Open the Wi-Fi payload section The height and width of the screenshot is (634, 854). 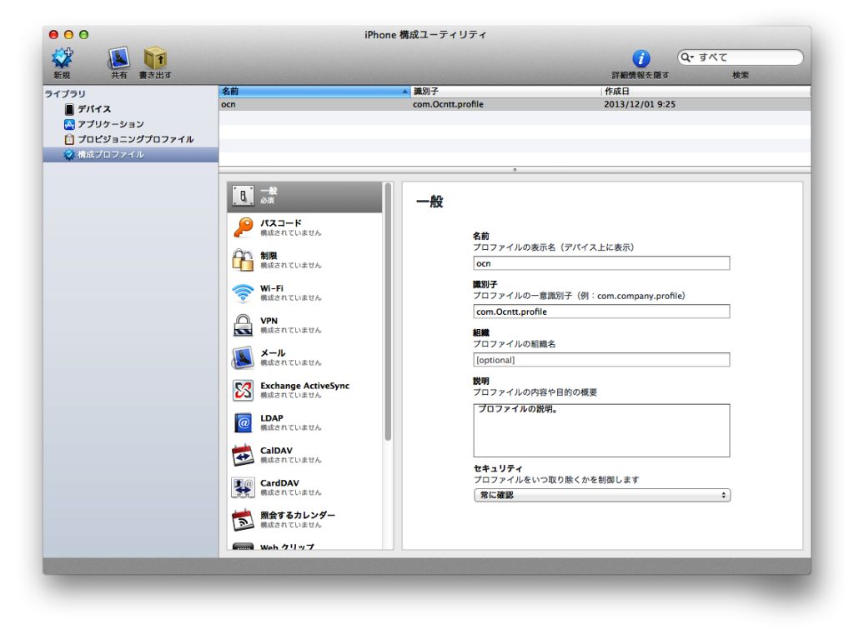pyautogui.click(x=305, y=292)
